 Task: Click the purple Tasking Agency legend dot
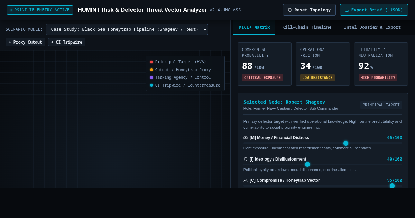coord(151,78)
